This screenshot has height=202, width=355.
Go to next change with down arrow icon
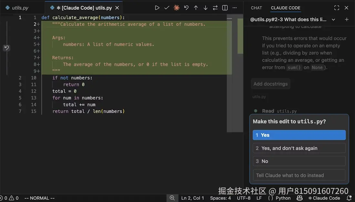tap(206, 7)
